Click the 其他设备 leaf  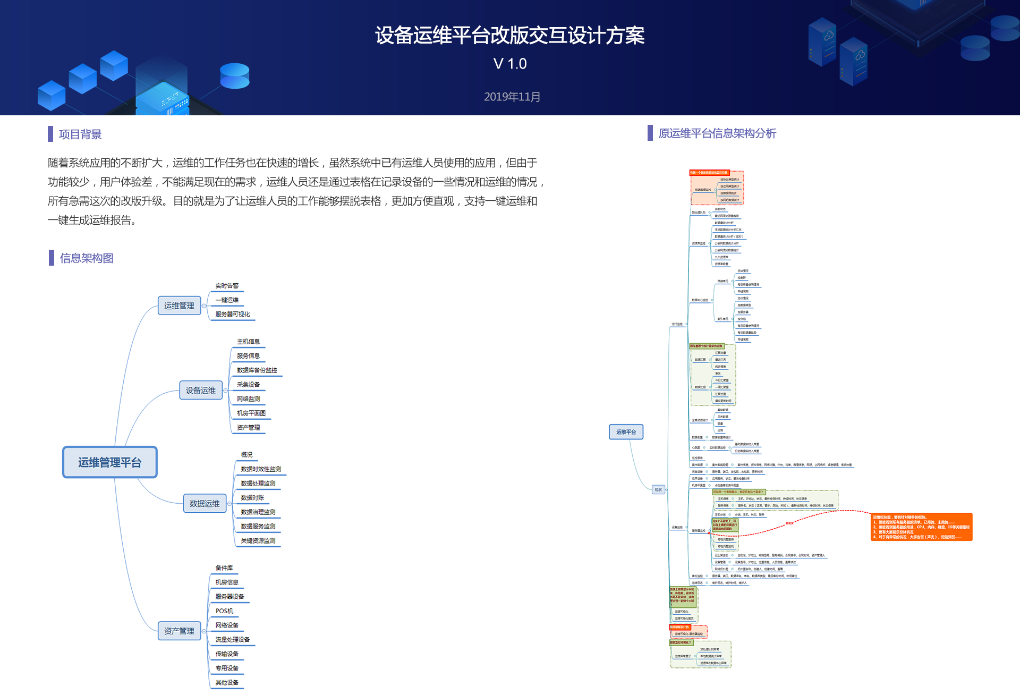(227, 683)
